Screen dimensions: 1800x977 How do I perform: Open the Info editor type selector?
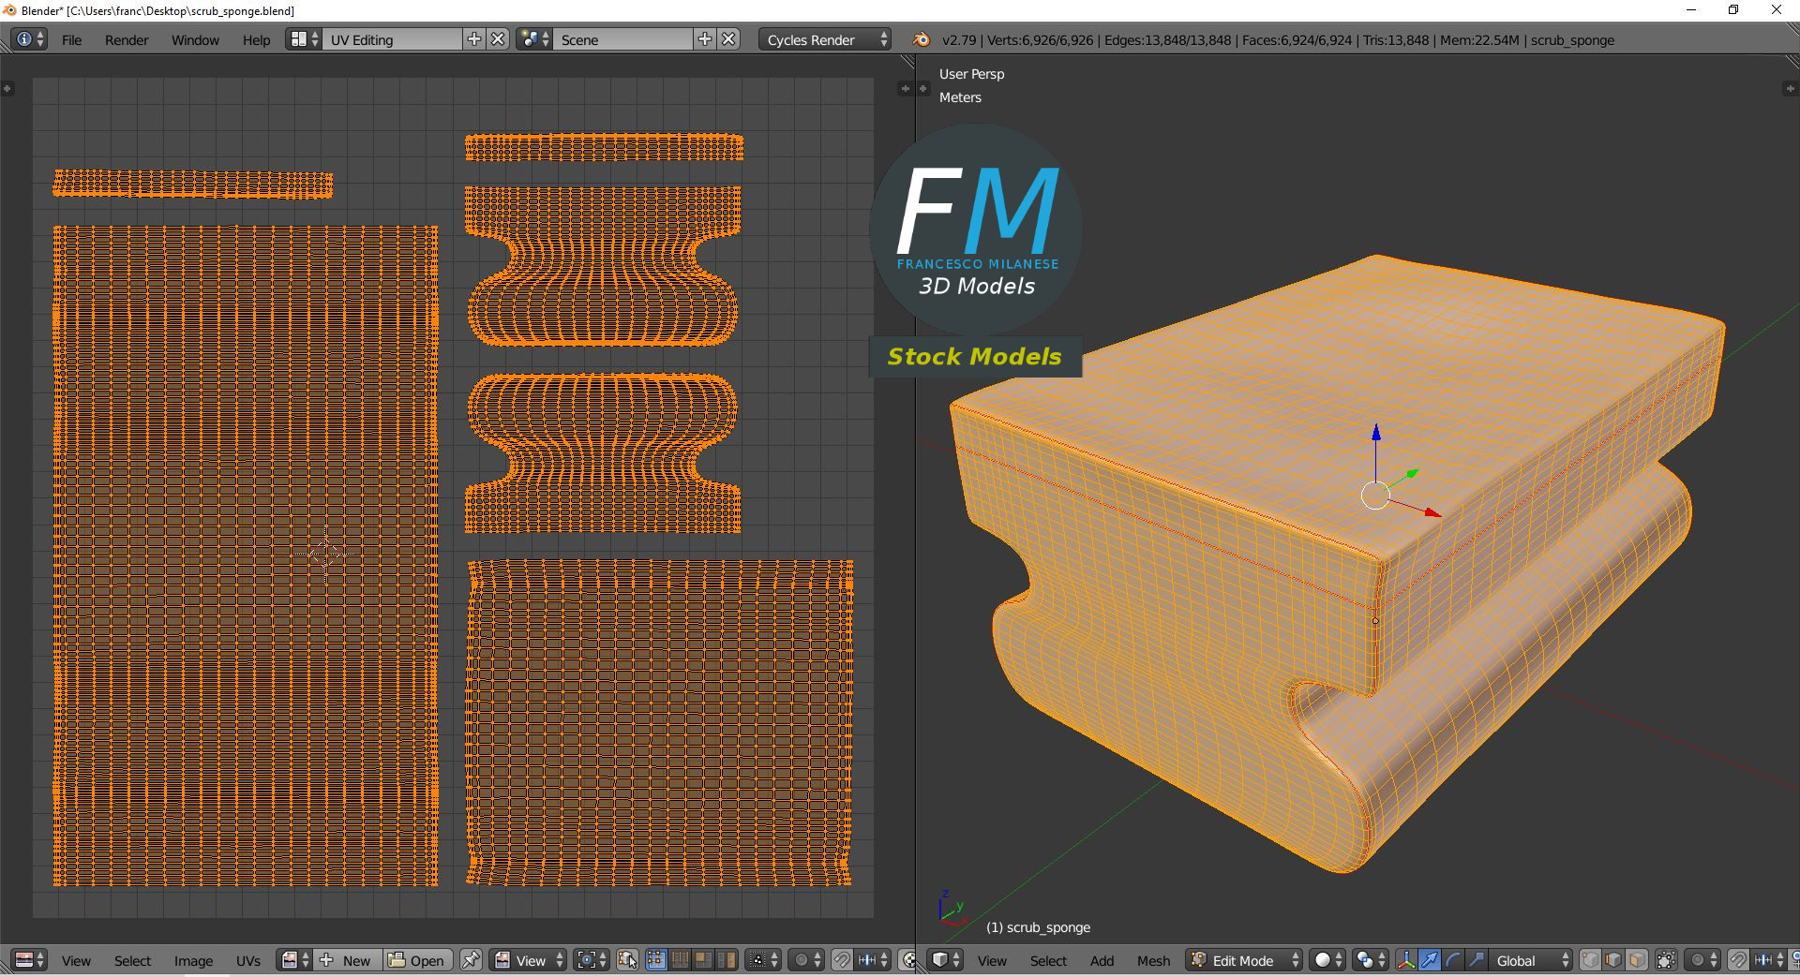pyautogui.click(x=29, y=39)
